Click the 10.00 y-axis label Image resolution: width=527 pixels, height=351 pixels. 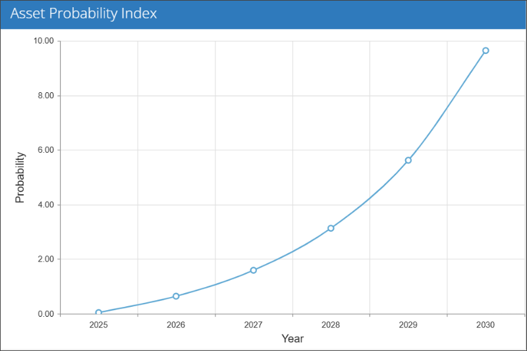point(43,41)
